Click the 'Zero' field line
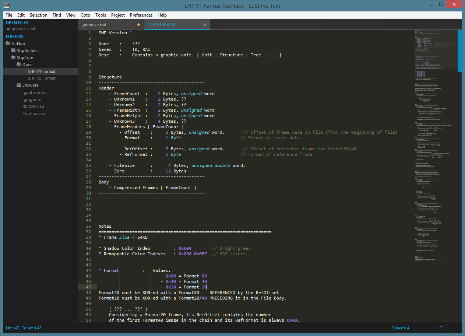 tap(148, 171)
